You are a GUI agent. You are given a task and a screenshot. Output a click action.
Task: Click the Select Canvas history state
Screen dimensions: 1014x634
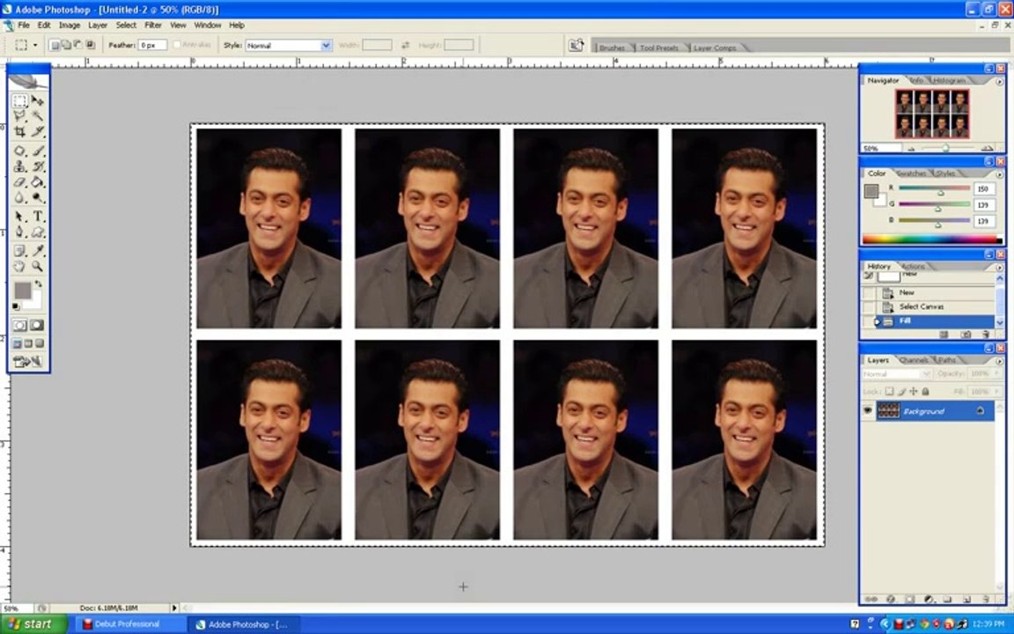(x=921, y=306)
